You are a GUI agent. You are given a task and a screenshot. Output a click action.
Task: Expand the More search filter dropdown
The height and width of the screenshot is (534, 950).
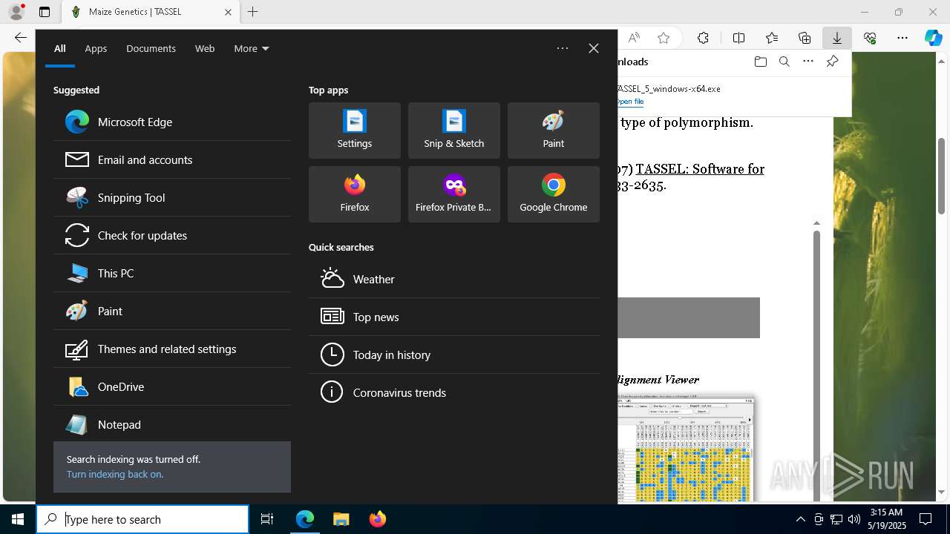coord(252,48)
